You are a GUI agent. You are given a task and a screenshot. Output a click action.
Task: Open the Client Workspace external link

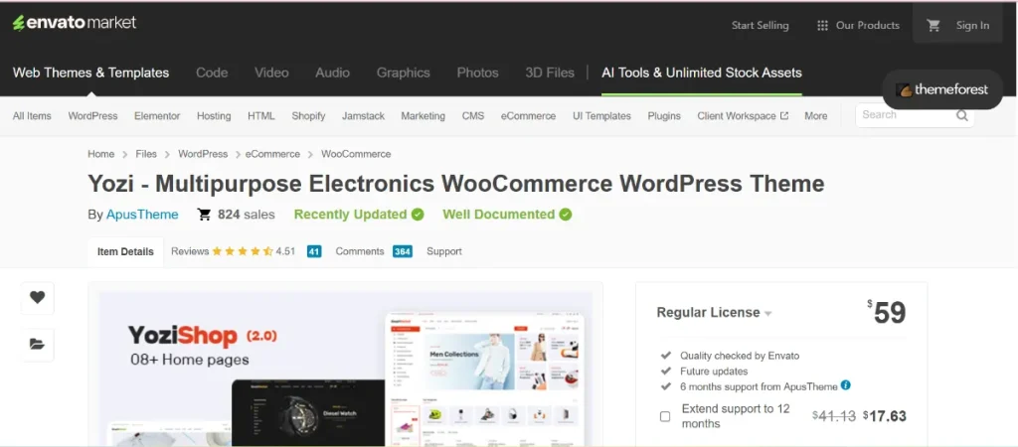coord(743,116)
